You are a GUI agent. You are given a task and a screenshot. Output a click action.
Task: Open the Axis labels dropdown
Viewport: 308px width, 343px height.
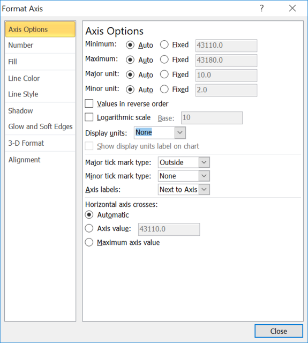pyautogui.click(x=184, y=189)
